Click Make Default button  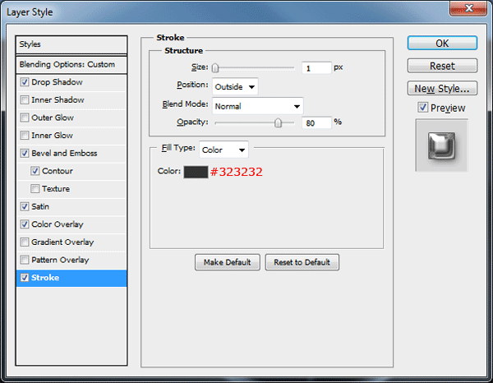click(228, 262)
